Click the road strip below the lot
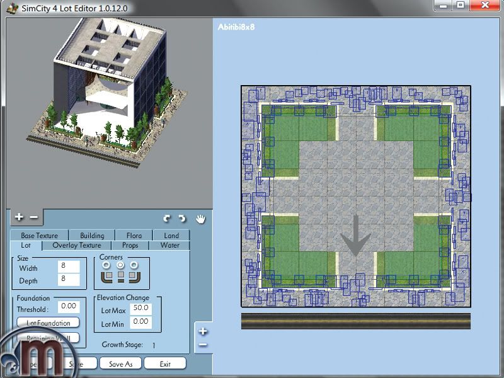504x378 pixels. [x=356, y=321]
